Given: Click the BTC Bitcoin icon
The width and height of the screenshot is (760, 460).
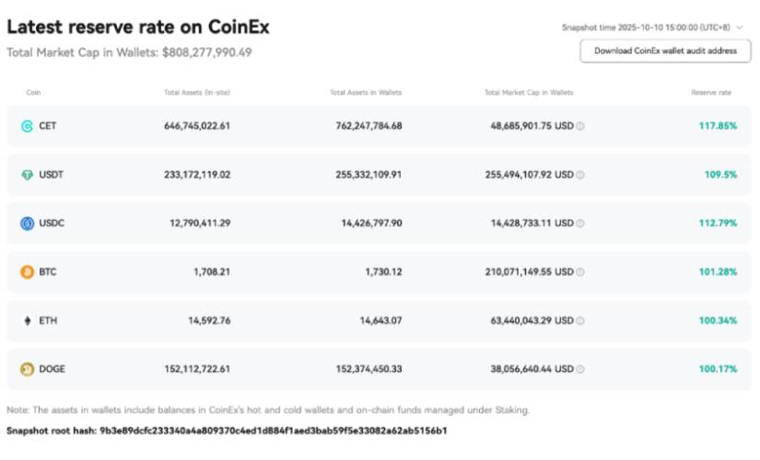Looking at the screenshot, I should tap(27, 272).
